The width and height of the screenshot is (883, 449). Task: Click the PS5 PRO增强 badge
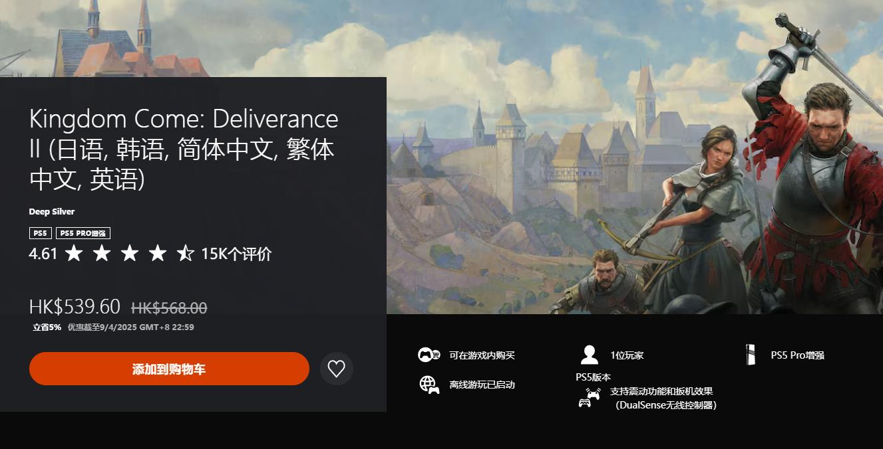click(x=83, y=233)
